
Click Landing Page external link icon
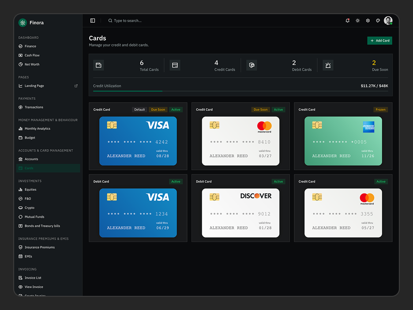(76, 86)
